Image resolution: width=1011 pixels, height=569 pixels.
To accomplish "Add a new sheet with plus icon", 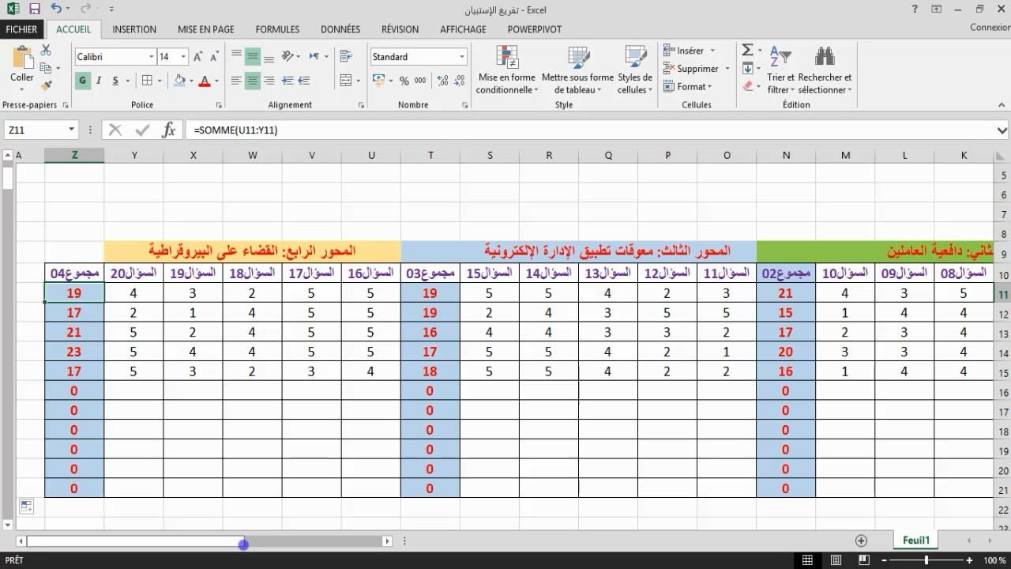I will [x=861, y=541].
